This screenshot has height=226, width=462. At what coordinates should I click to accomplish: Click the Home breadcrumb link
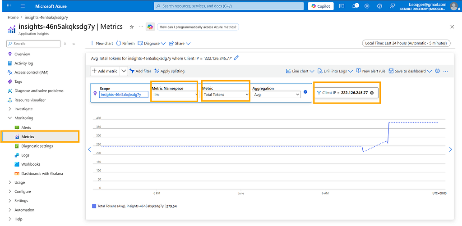(x=13, y=18)
